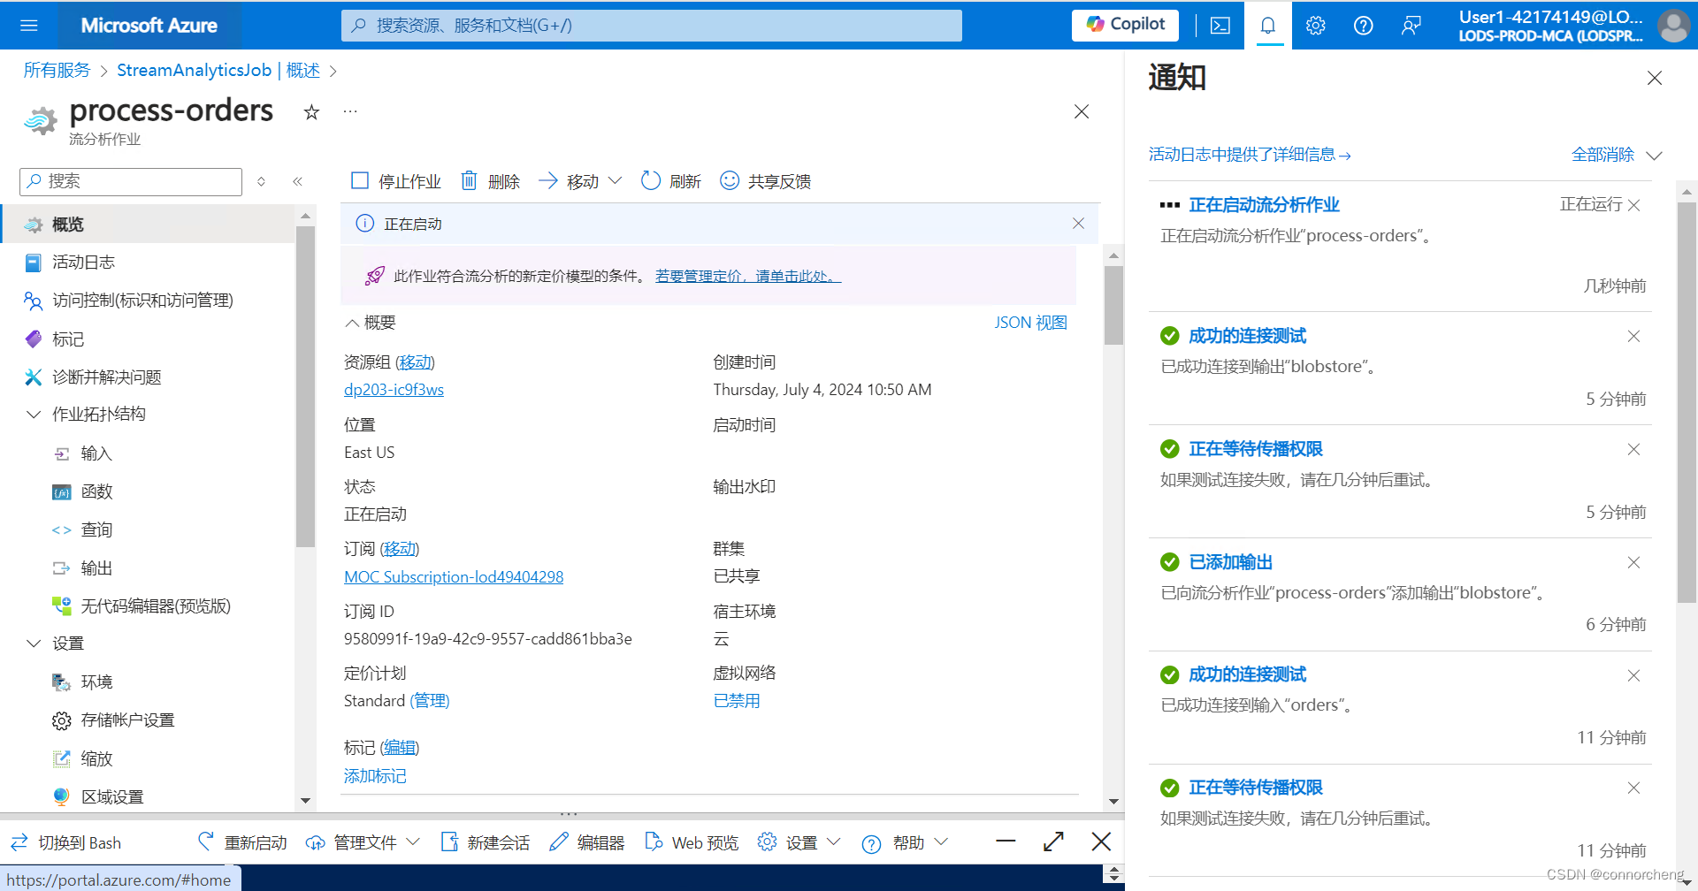Launch Copilot
The height and width of the screenshot is (891, 1698).
[1126, 25]
